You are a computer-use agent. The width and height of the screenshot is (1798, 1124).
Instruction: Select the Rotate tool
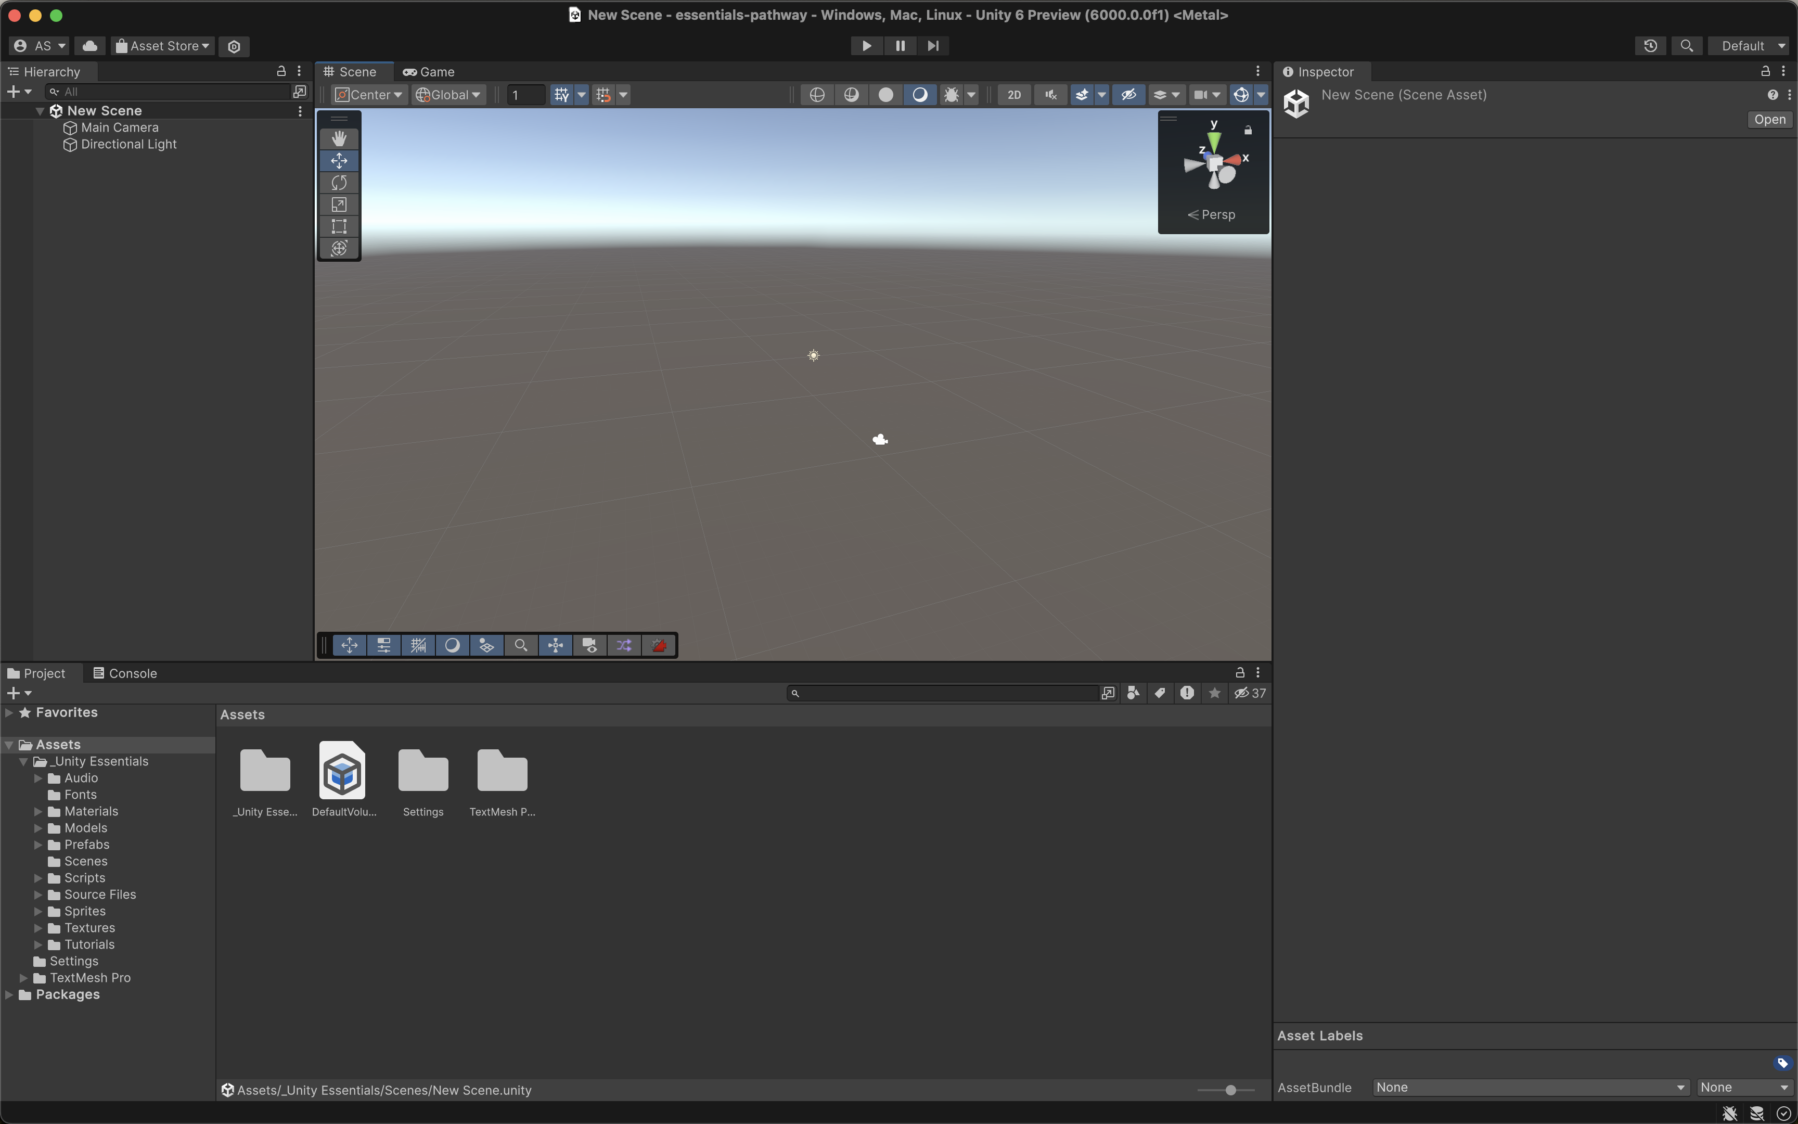point(339,183)
